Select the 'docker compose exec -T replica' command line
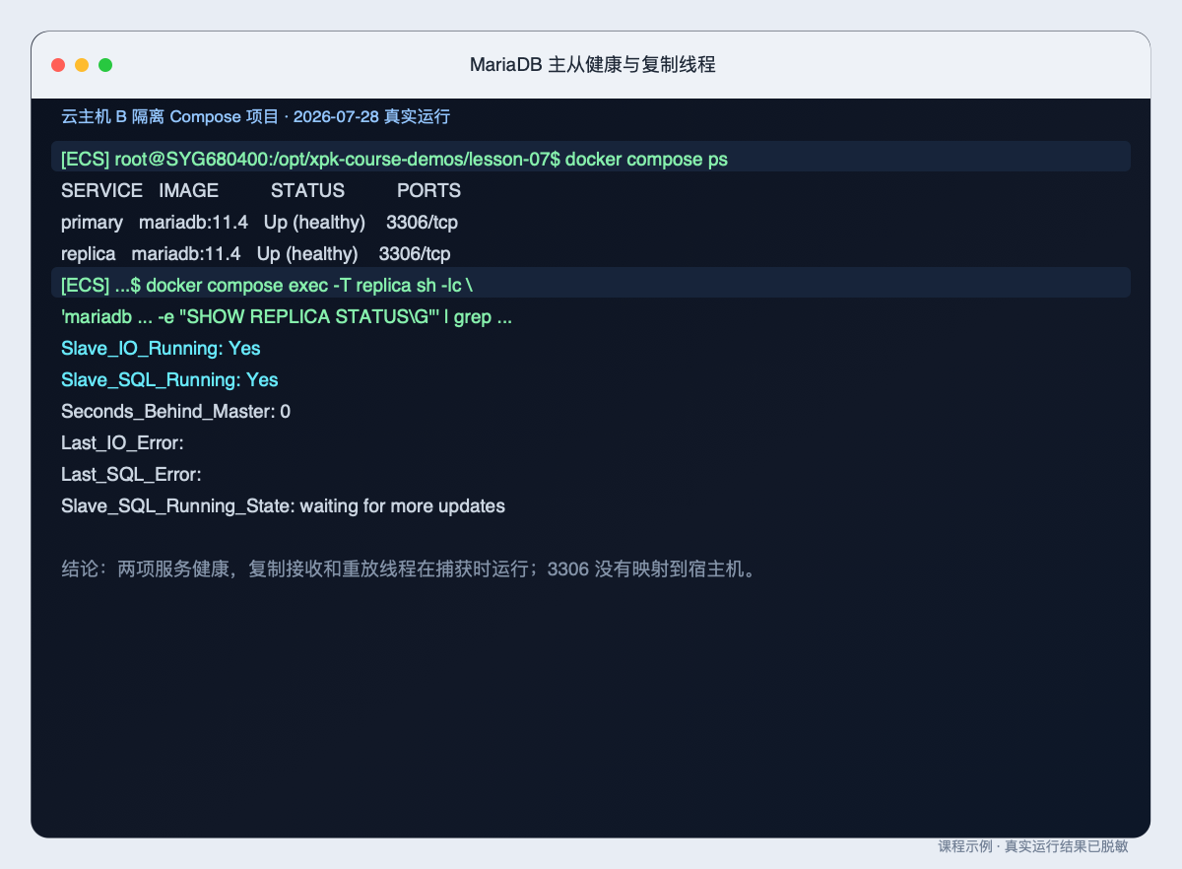The width and height of the screenshot is (1182, 869). tap(591, 285)
